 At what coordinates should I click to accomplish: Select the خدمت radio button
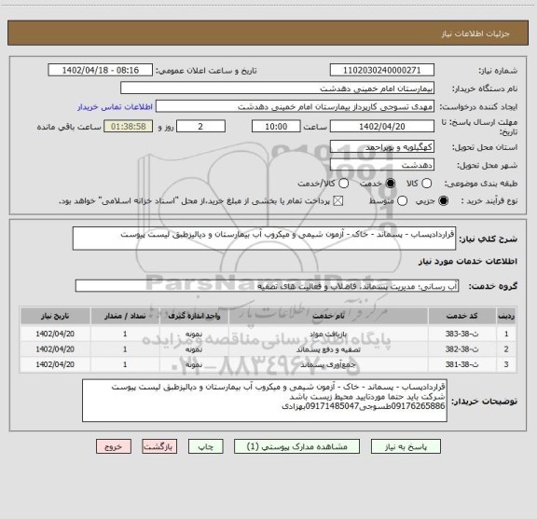pos(390,184)
